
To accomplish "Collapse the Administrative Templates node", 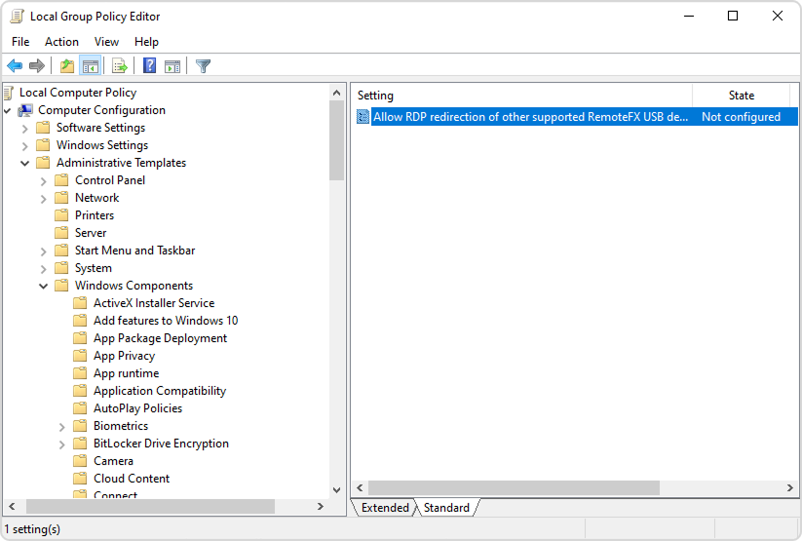I will (x=24, y=163).
